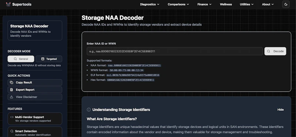The image size is (296, 137).
Task: Click the Copy Result button
Action: 35,83
